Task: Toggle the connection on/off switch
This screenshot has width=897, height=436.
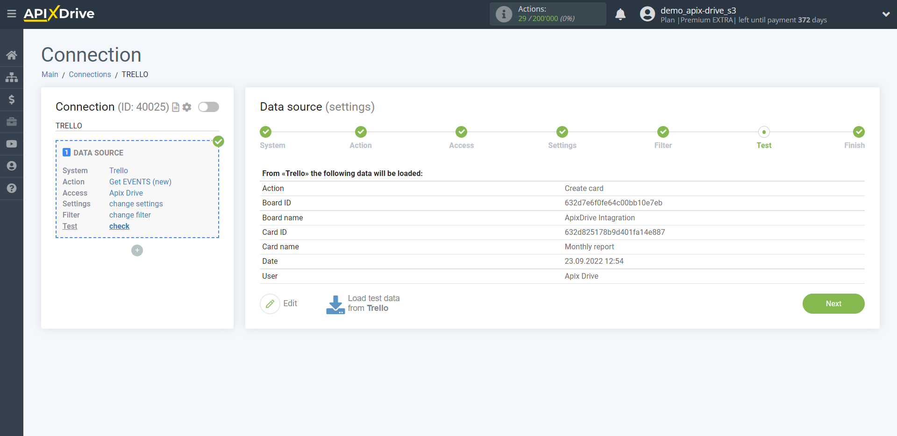Action: click(208, 107)
